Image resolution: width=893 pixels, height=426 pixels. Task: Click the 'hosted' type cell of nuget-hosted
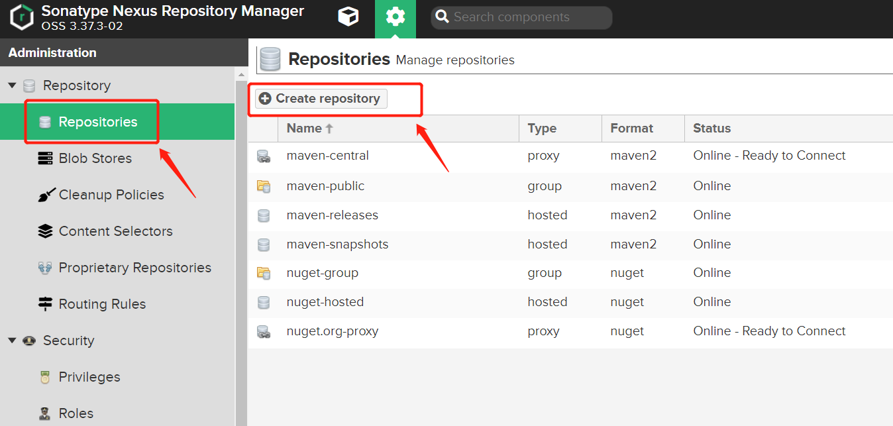coord(548,302)
